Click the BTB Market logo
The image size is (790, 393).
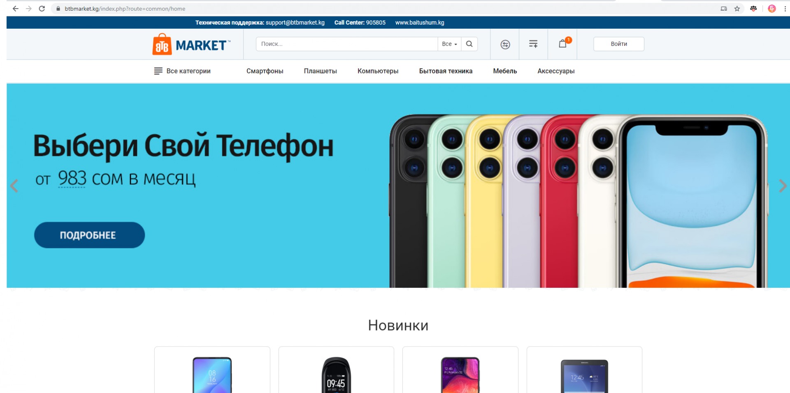[x=191, y=44]
